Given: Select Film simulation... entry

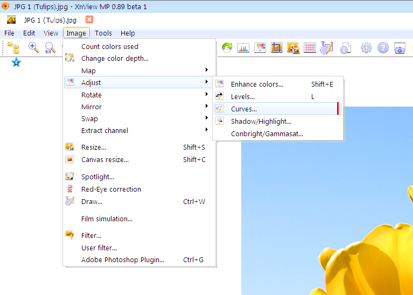Looking at the screenshot, I should [139, 219].
